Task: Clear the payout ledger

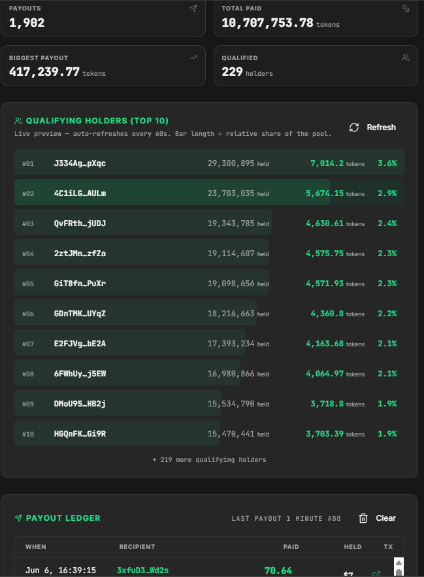Action: tap(377, 518)
